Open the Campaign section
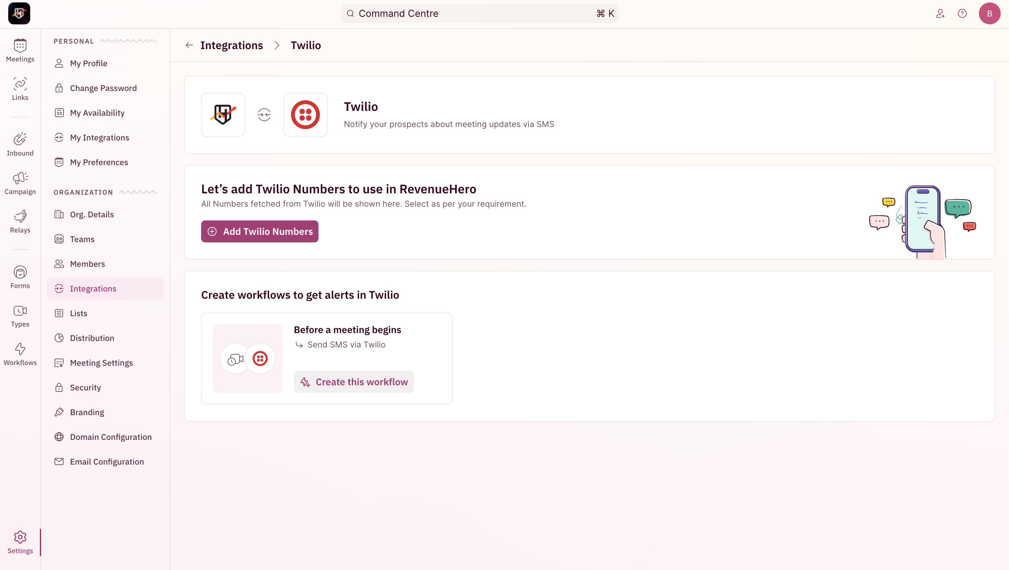Screen dimensions: 1009x570 20,183
